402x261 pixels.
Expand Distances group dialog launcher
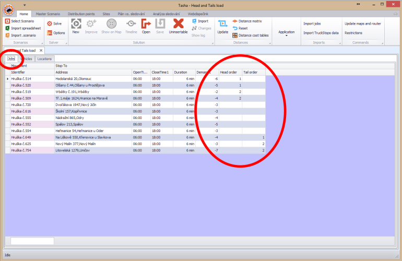coord(270,43)
